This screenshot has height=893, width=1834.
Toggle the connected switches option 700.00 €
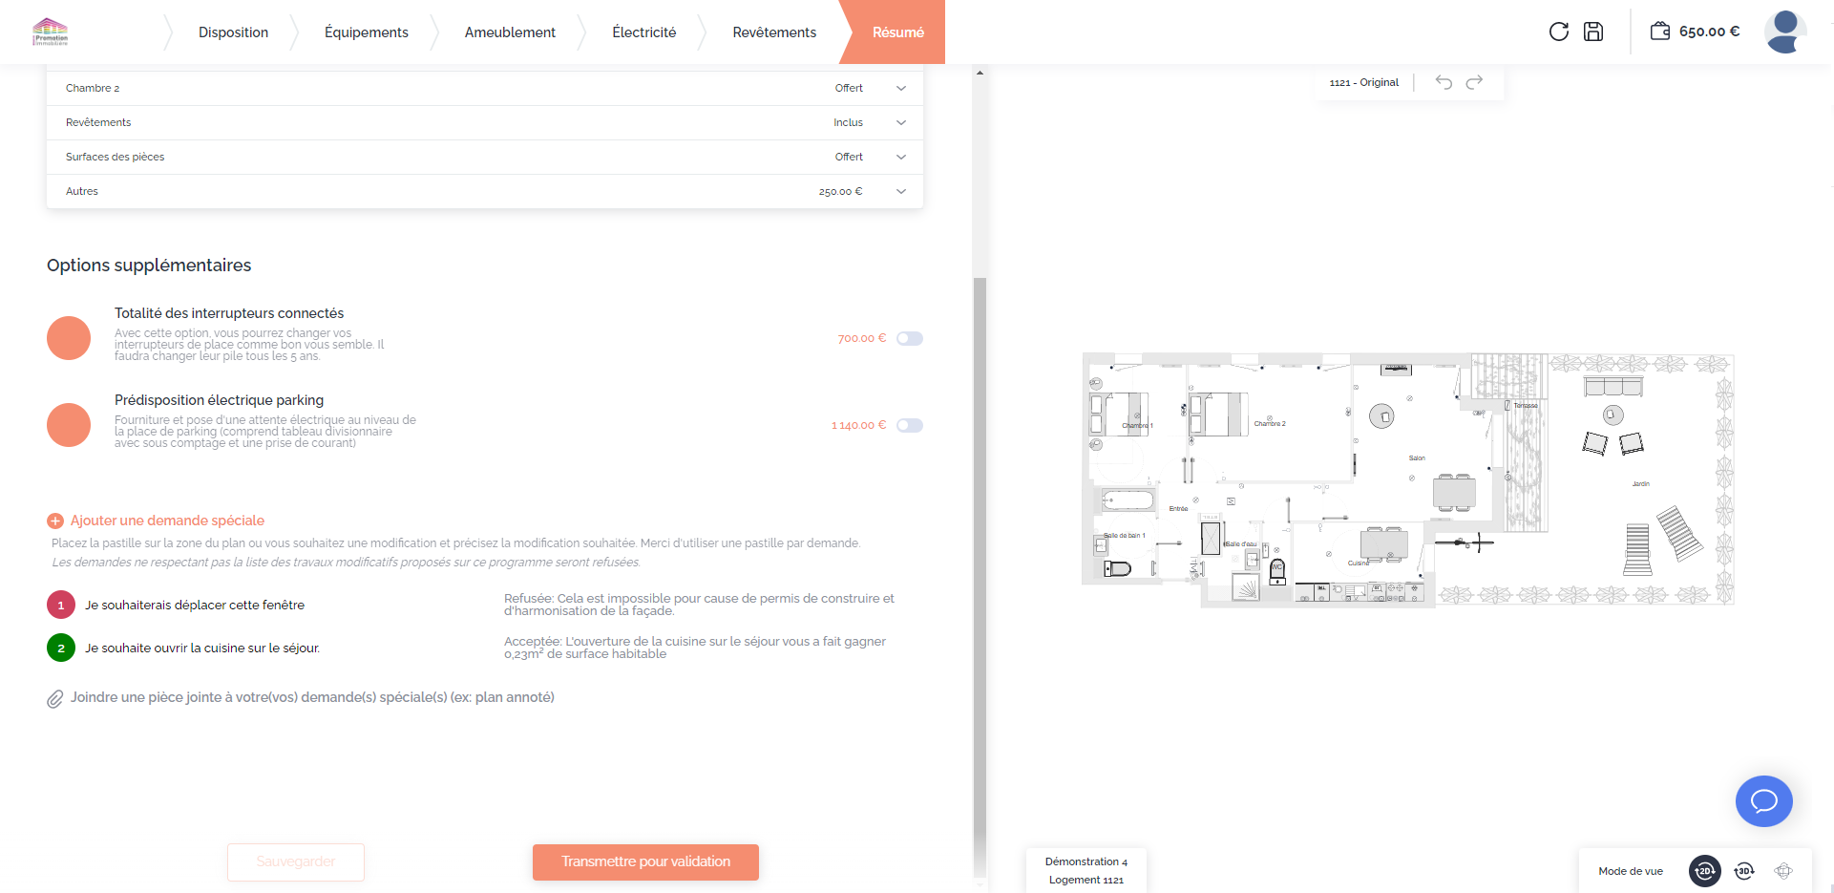click(x=910, y=338)
